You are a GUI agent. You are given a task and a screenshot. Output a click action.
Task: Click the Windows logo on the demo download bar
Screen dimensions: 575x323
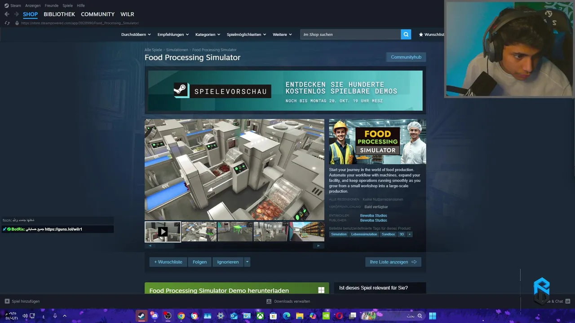click(x=321, y=290)
